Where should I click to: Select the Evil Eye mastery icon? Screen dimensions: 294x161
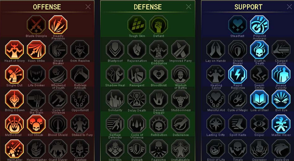[x=281, y=99]
